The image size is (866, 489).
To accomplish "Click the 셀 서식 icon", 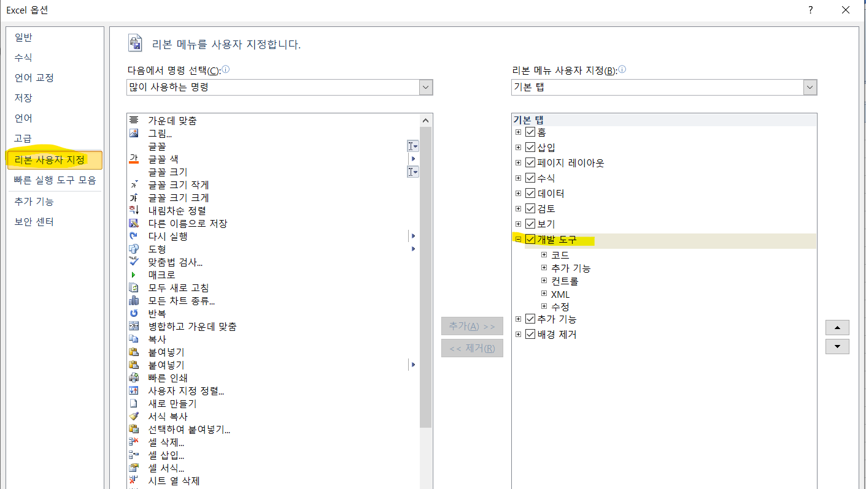I will 134,468.
